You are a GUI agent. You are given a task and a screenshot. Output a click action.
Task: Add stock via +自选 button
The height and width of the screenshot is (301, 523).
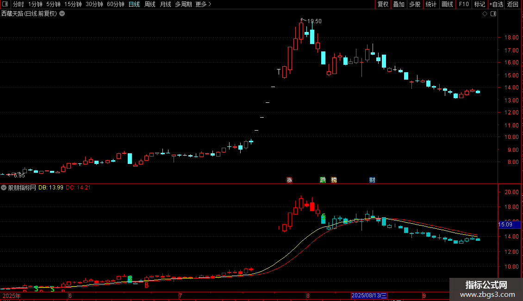(x=496, y=4)
